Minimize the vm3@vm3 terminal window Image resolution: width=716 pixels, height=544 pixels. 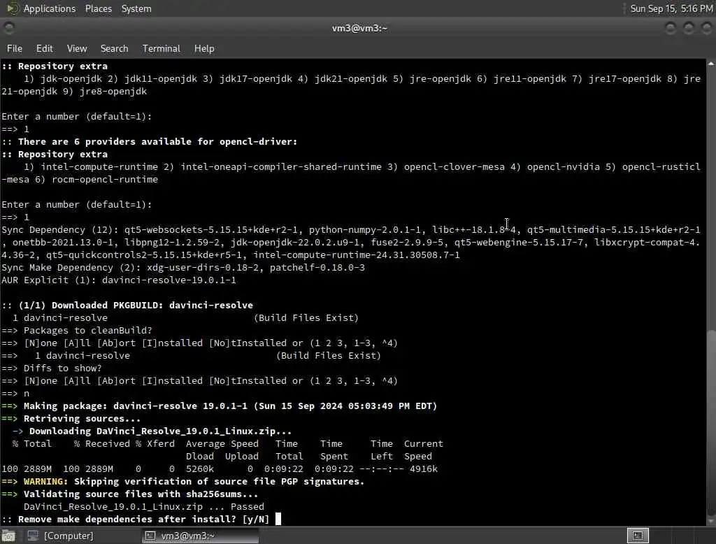pos(671,29)
